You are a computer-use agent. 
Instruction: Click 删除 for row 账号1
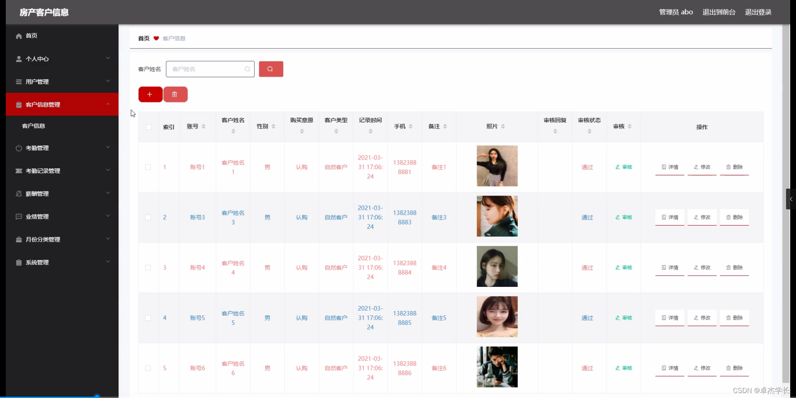coord(735,167)
